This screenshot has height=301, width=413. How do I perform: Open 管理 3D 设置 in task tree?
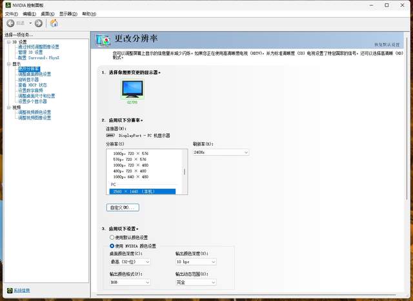click(30, 52)
